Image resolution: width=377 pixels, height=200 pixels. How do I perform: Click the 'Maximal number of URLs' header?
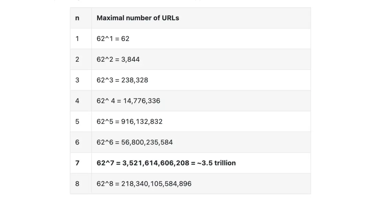click(x=138, y=18)
